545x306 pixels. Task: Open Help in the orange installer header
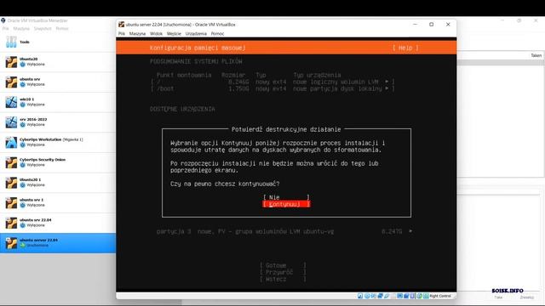[x=405, y=48]
